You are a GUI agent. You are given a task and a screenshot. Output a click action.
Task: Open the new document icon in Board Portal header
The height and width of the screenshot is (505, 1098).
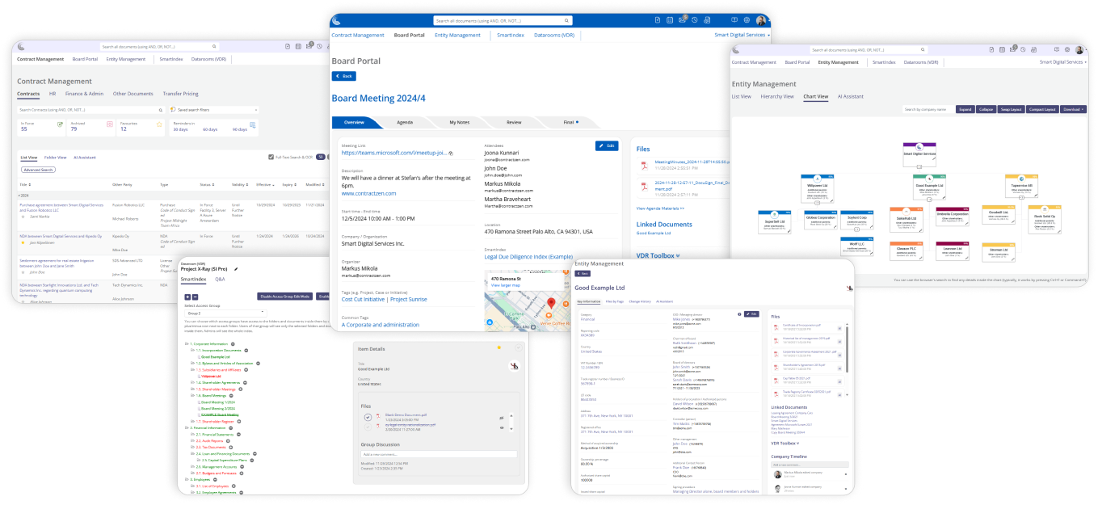658,20
